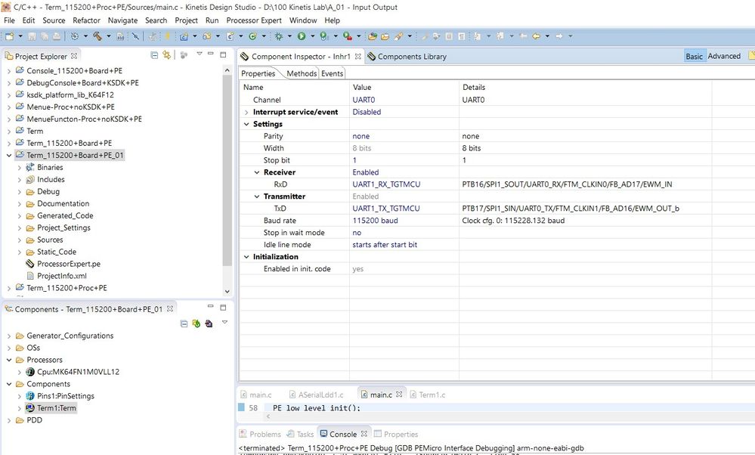
Task: Toggle Link with Editor in Project Explorer
Action: pos(166,55)
